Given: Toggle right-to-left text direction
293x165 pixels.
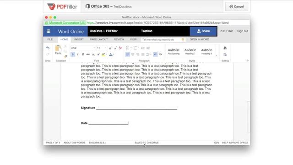Looking at the screenshot, I should (161, 55).
